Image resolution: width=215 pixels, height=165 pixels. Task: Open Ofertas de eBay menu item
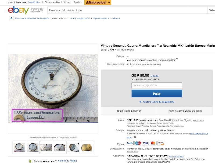(x=52, y=2)
